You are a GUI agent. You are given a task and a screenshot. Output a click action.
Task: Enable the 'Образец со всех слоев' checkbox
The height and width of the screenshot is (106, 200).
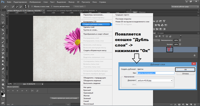tap(32, 6)
